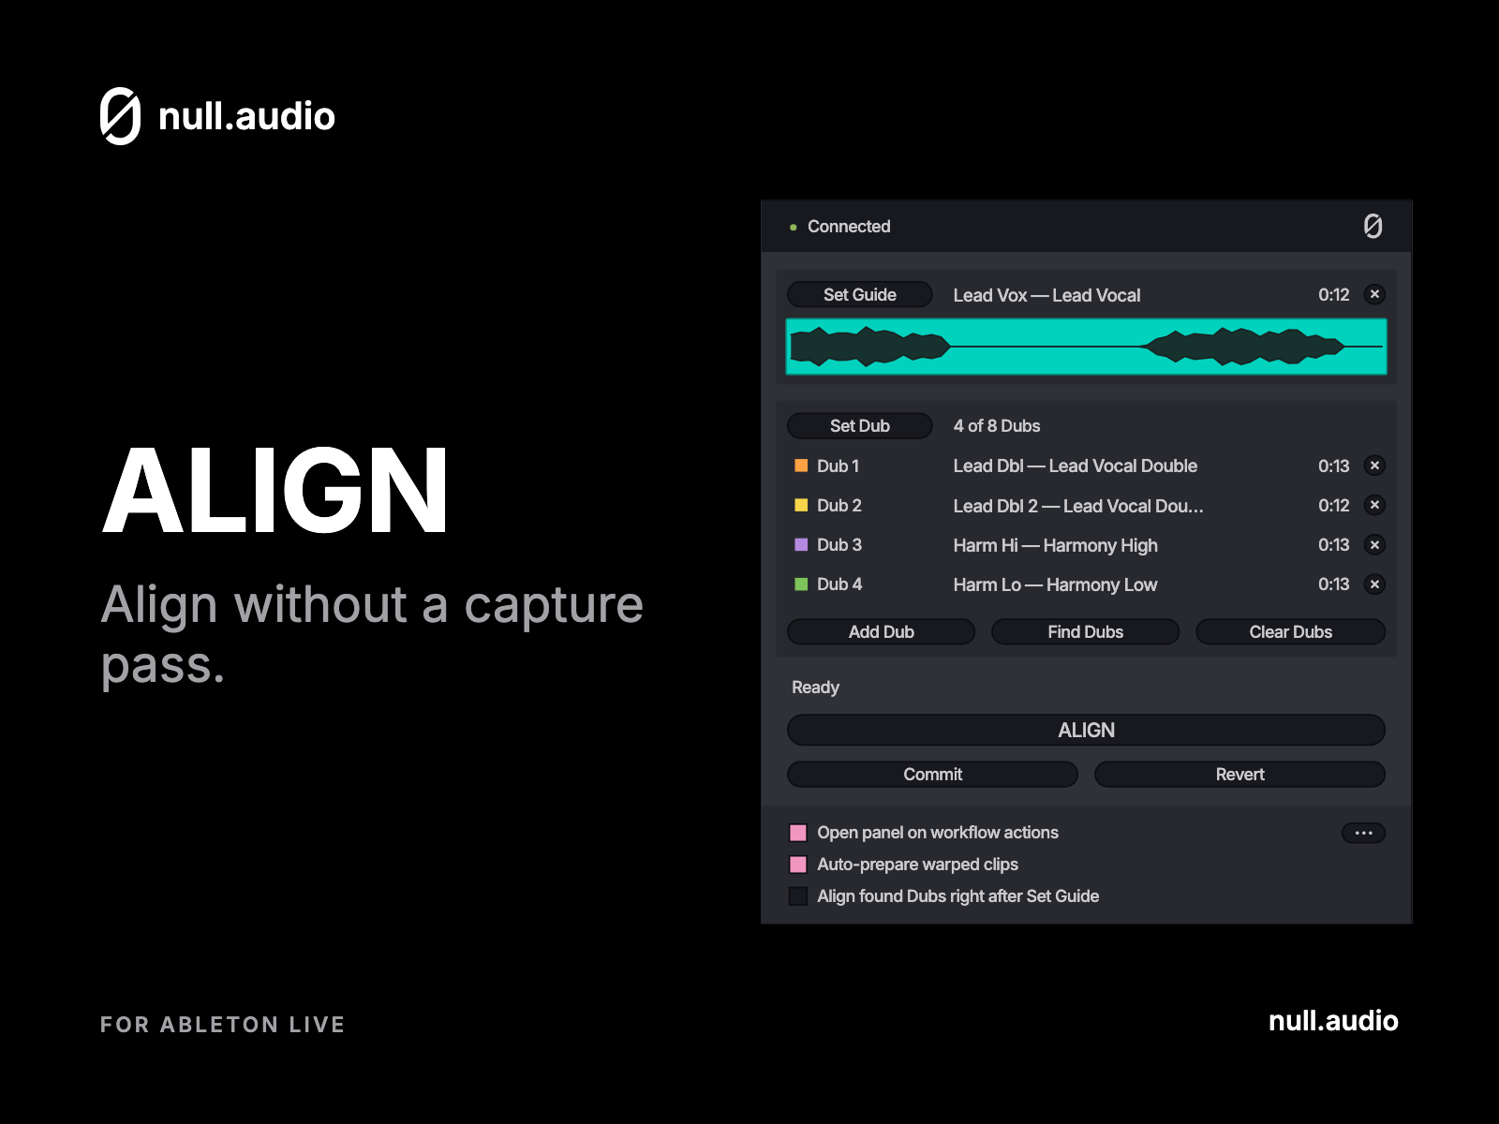This screenshot has width=1499, height=1124.
Task: Click the 'Ready' status text
Action: 815,688
